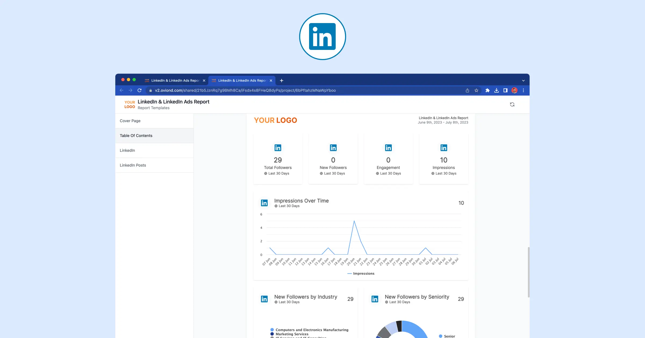Click the YOUR LOGO icon in the app header
Screen dimensions: 645x338
click(130, 104)
